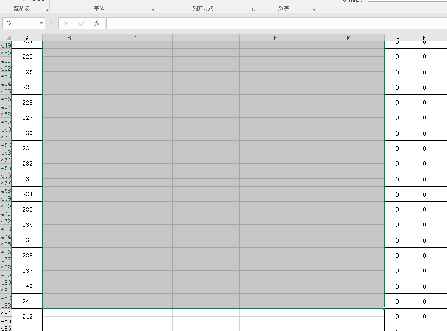
Task: Click cell containing 230
Action: pyautogui.click(x=27, y=133)
